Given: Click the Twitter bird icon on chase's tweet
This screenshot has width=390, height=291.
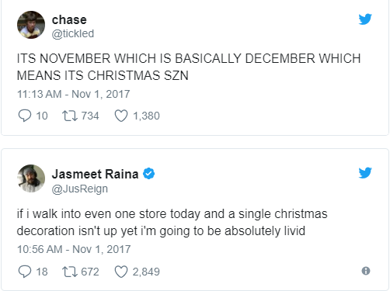Looking at the screenshot, I should click(365, 19).
